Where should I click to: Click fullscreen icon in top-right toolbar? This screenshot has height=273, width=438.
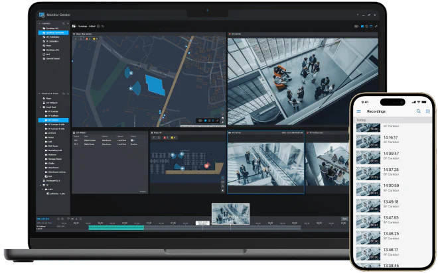point(376,27)
